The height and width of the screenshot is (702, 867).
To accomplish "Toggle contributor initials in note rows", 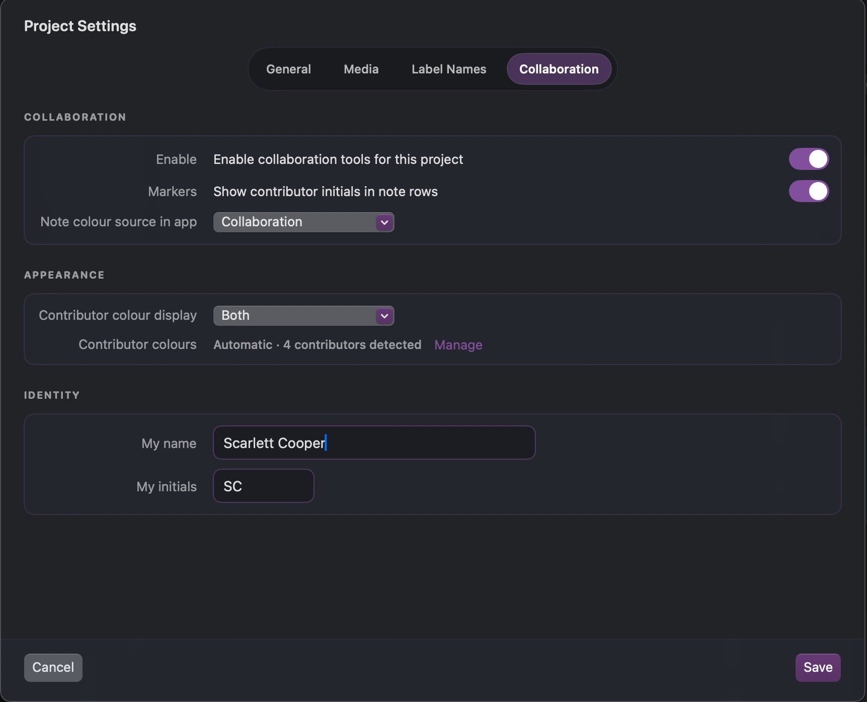I will click(809, 192).
